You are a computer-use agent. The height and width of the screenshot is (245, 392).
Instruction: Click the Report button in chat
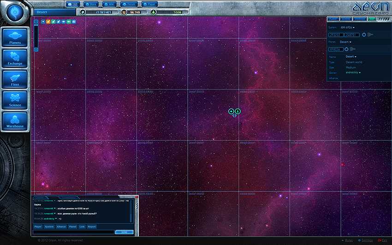pos(91,227)
